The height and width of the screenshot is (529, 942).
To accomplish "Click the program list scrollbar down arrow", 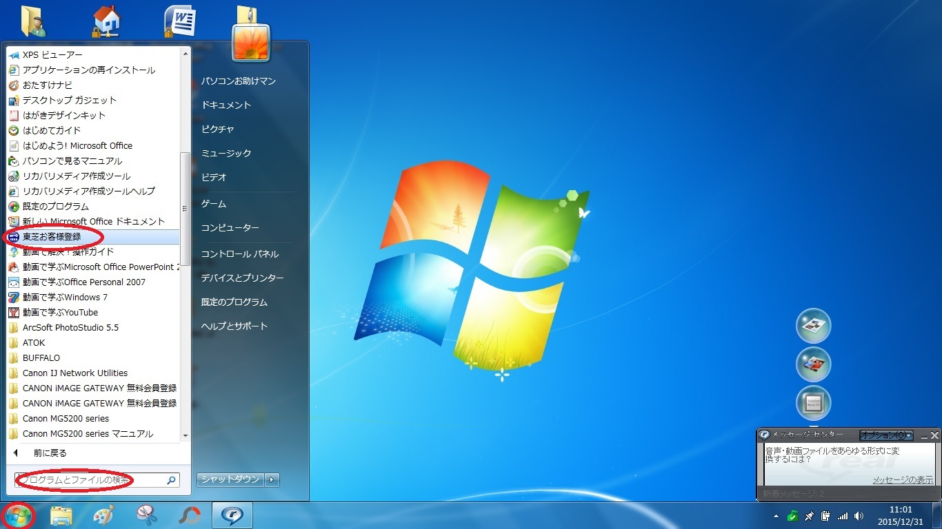I will tap(185, 436).
